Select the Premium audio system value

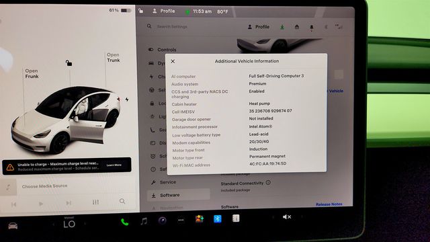pyautogui.click(x=257, y=83)
